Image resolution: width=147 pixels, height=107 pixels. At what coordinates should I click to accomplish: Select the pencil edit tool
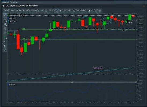[x=5, y=50]
